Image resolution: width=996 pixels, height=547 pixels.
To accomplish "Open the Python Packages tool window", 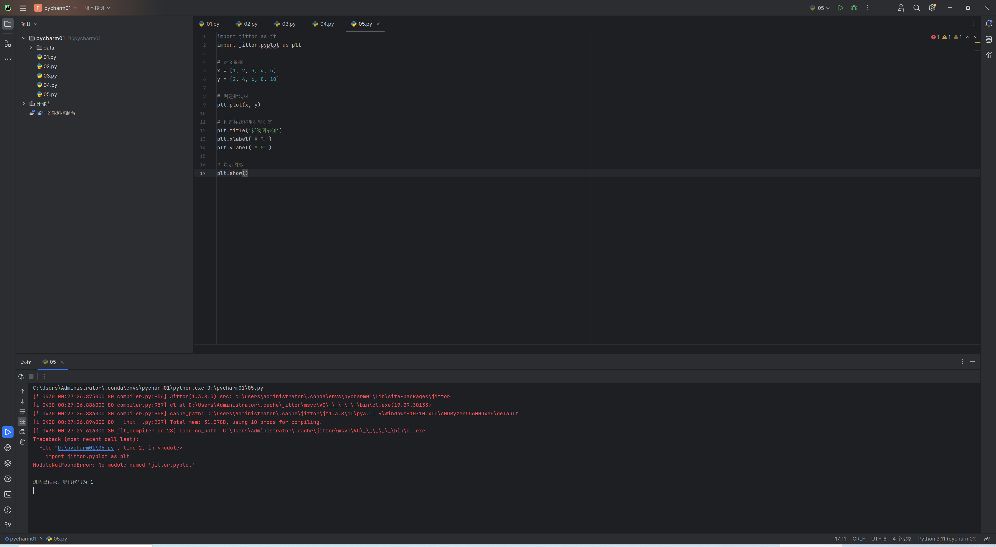I will (8, 463).
